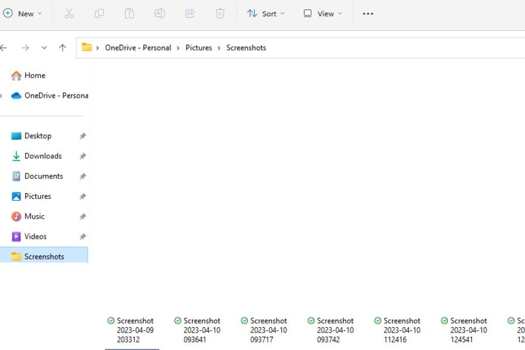Select OneDrive - Personal in breadcrumb

(138, 48)
